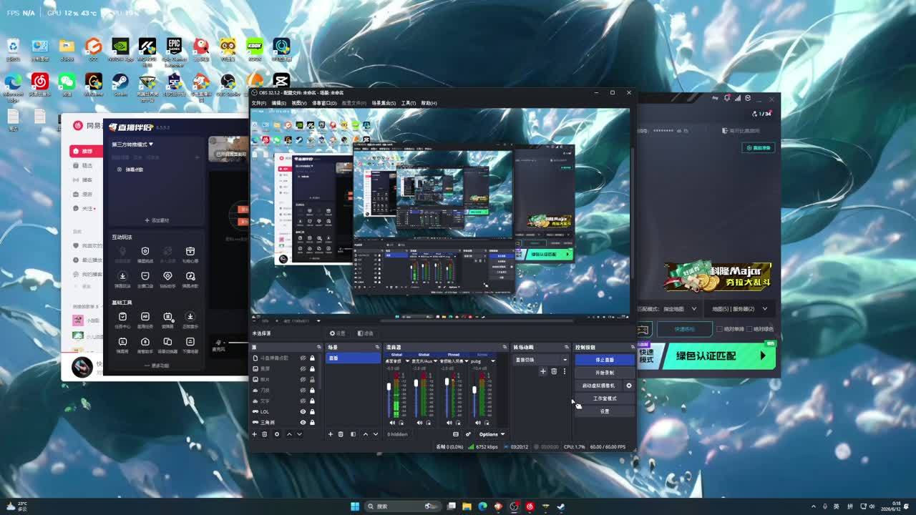Screen dimensions: 916x515
Task: Open advanced audio properties gears icon
Action: point(468,434)
